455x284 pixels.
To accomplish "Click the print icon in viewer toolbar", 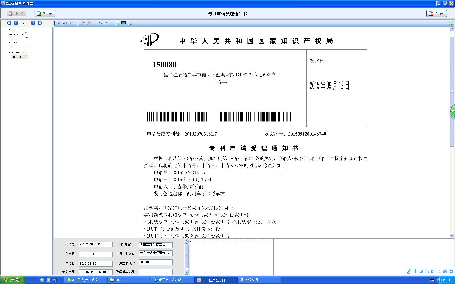I will click(x=130, y=23).
